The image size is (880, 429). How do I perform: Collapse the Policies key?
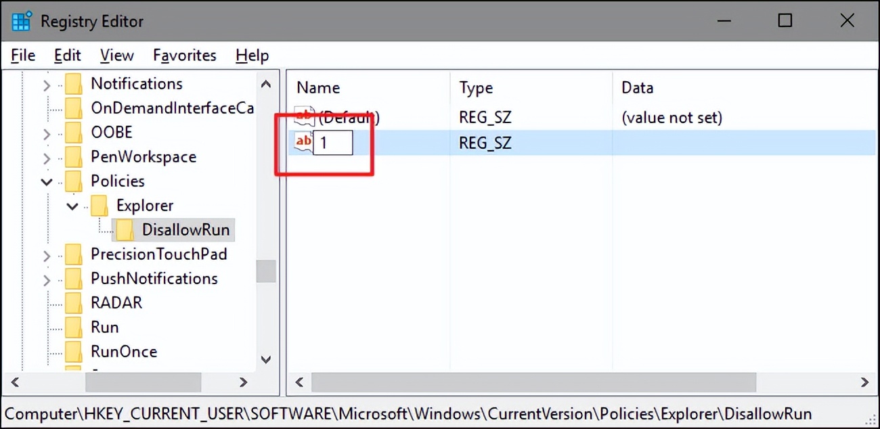click(47, 181)
